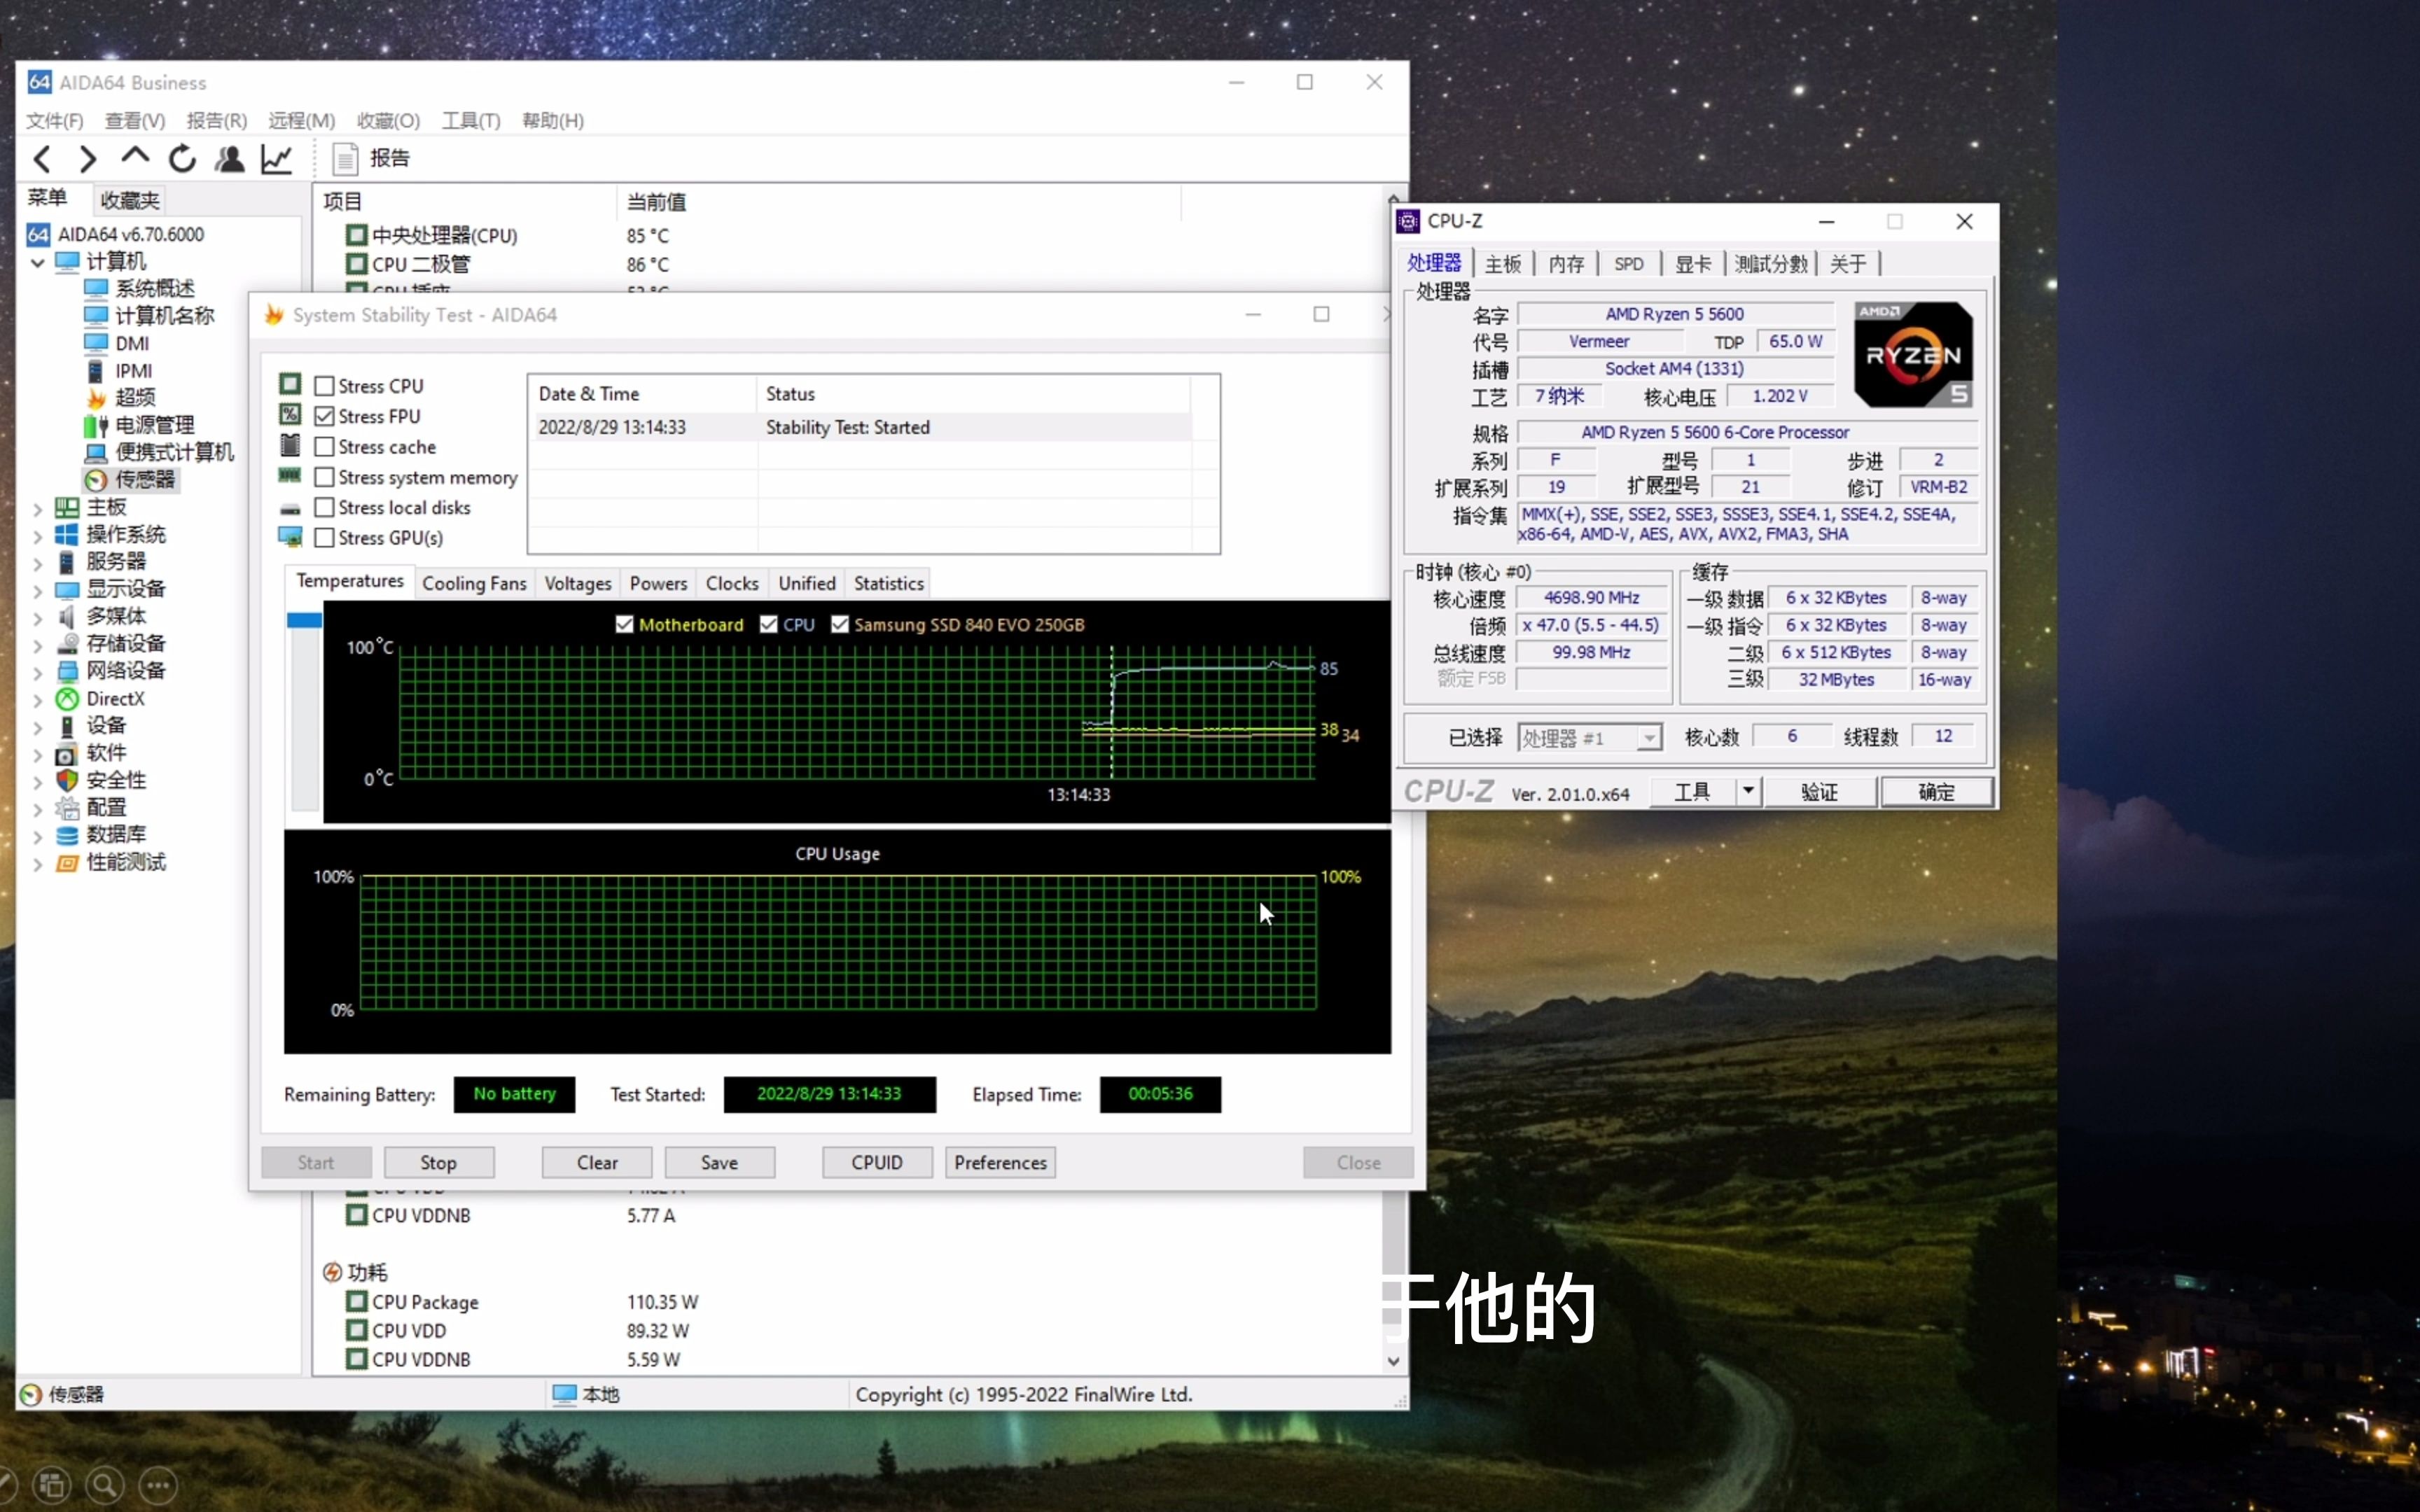The width and height of the screenshot is (2420, 1512).
Task: Expand the Motherboard tree node
Action: pos(37,509)
